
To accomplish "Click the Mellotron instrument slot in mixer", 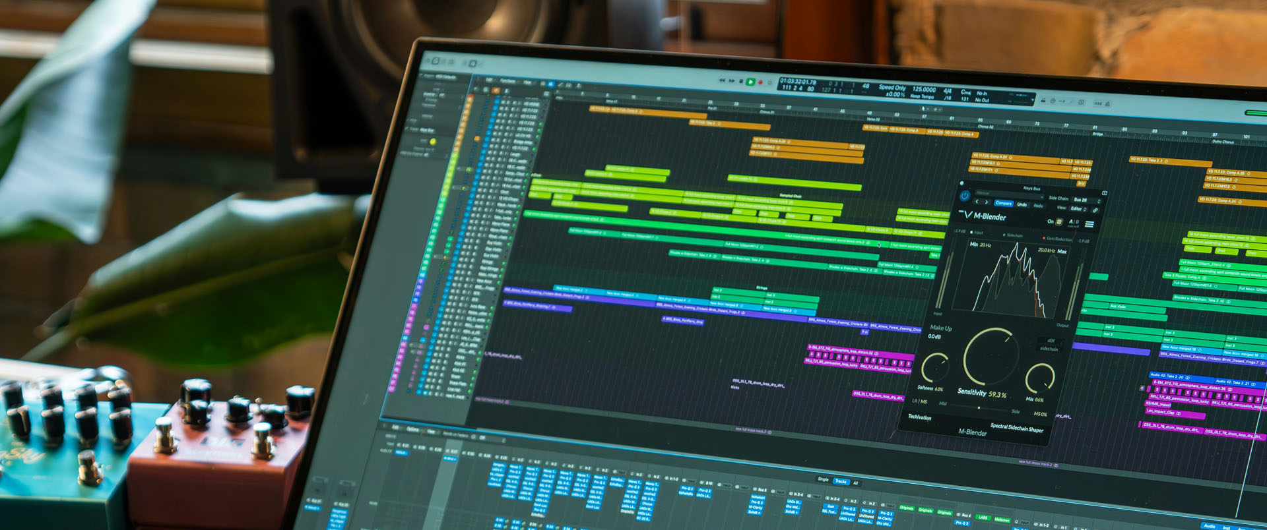I will (x=1002, y=519).
